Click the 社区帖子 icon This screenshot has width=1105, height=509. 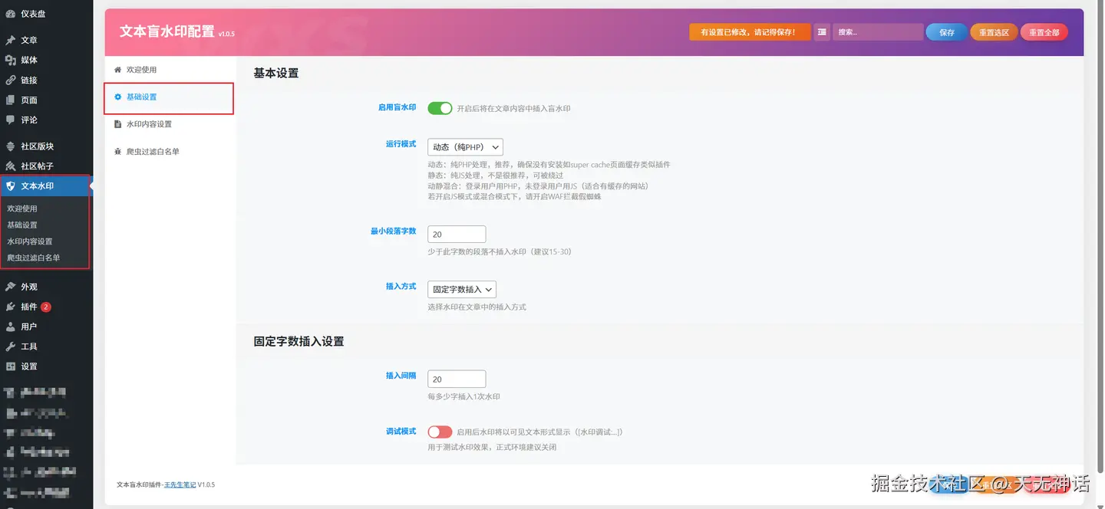(x=10, y=166)
